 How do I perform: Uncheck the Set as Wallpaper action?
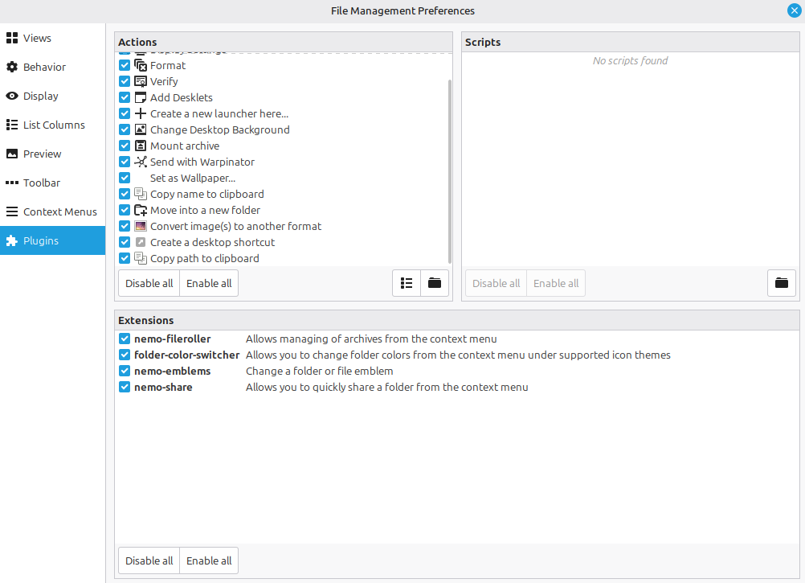click(125, 178)
